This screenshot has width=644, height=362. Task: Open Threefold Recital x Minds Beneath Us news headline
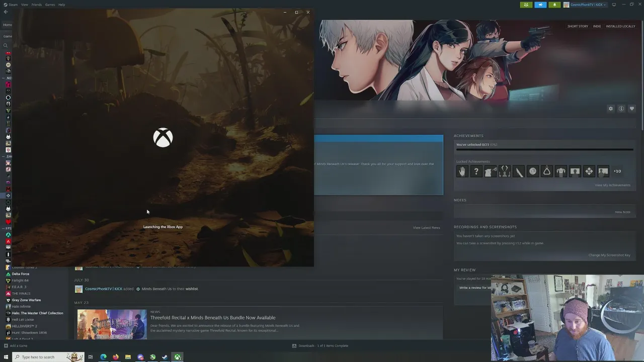point(213,318)
